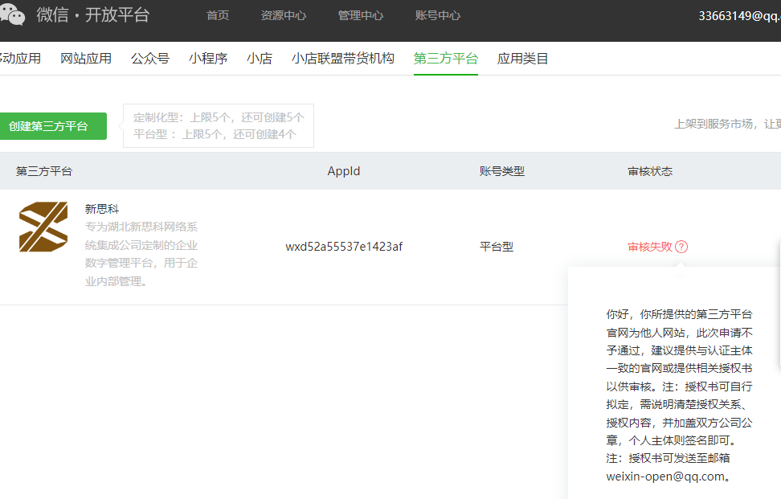The image size is (781, 499).
Task: Click the 平台型 account type cell
Action: click(496, 247)
